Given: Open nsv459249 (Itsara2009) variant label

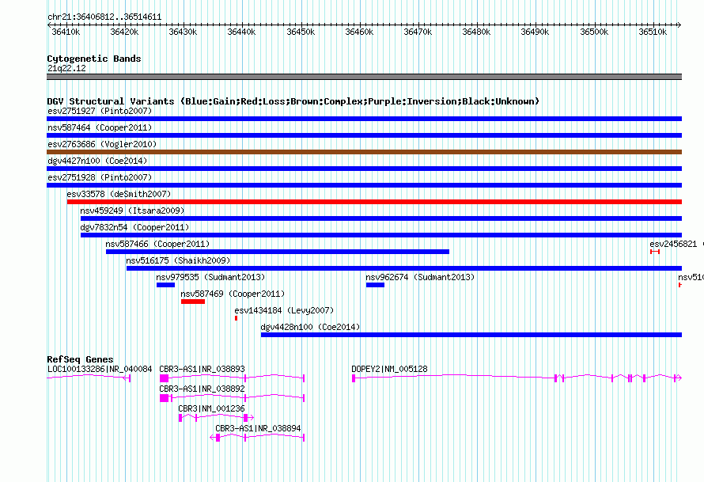Looking at the screenshot, I should pyautogui.click(x=132, y=211).
